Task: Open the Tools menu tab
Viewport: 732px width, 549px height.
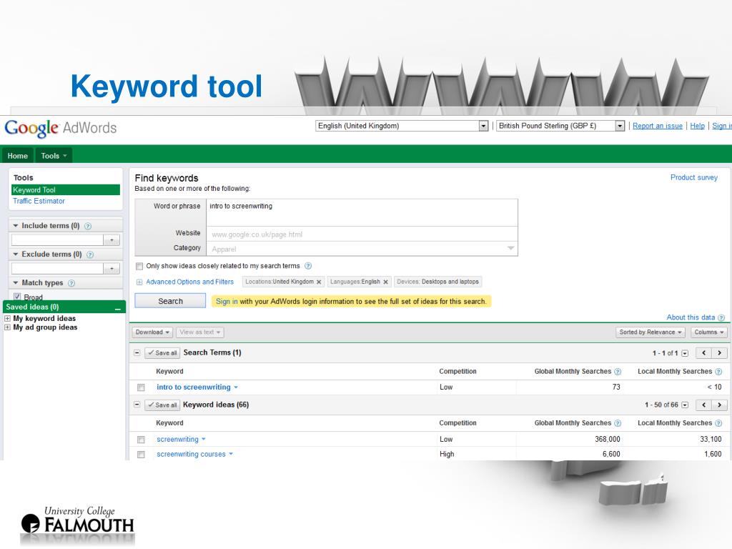Action: (54, 156)
